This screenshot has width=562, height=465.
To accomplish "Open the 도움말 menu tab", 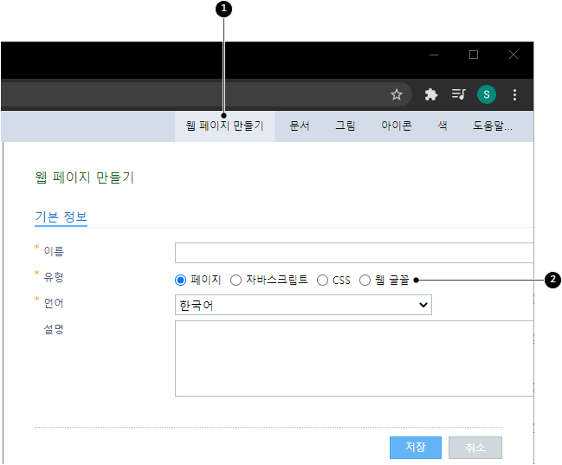I will click(x=493, y=126).
